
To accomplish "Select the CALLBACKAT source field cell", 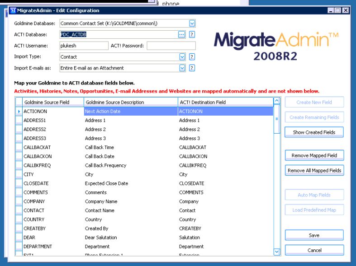I will 53,147.
